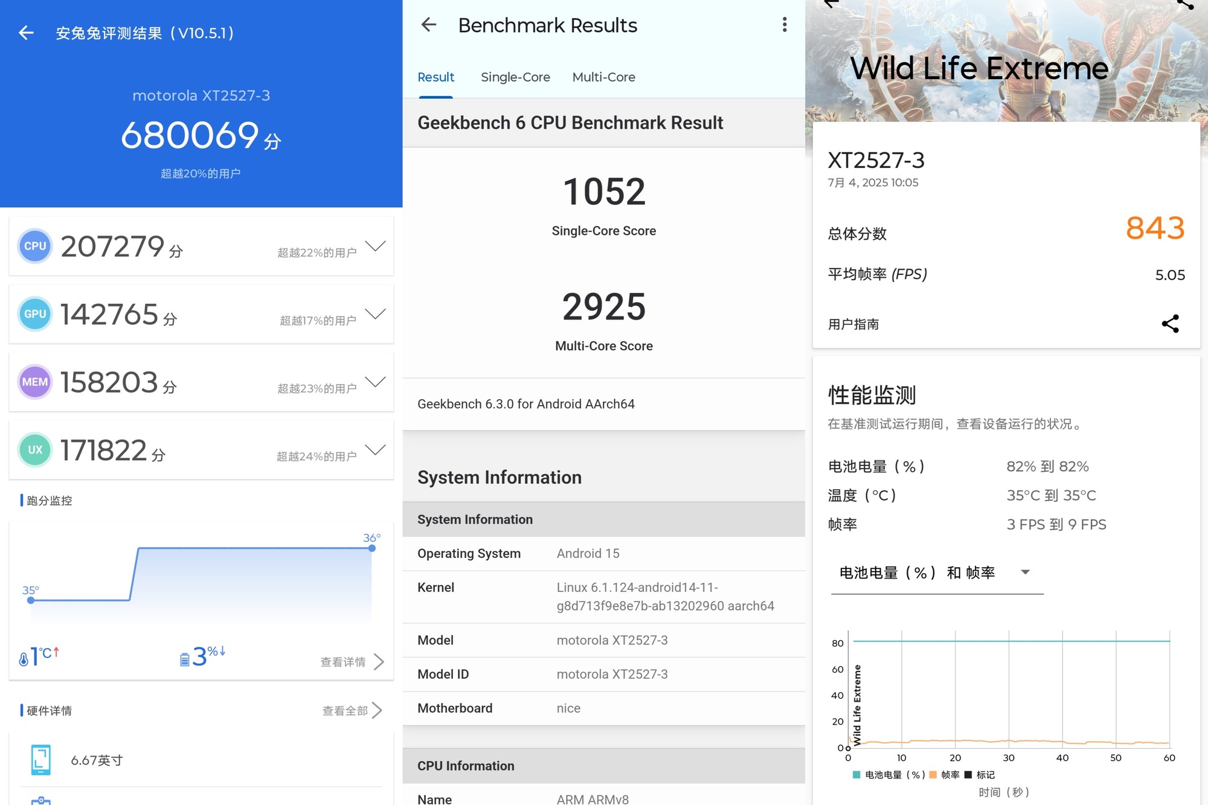Click the MEM score badge icon
The image size is (1208, 805).
tap(34, 382)
